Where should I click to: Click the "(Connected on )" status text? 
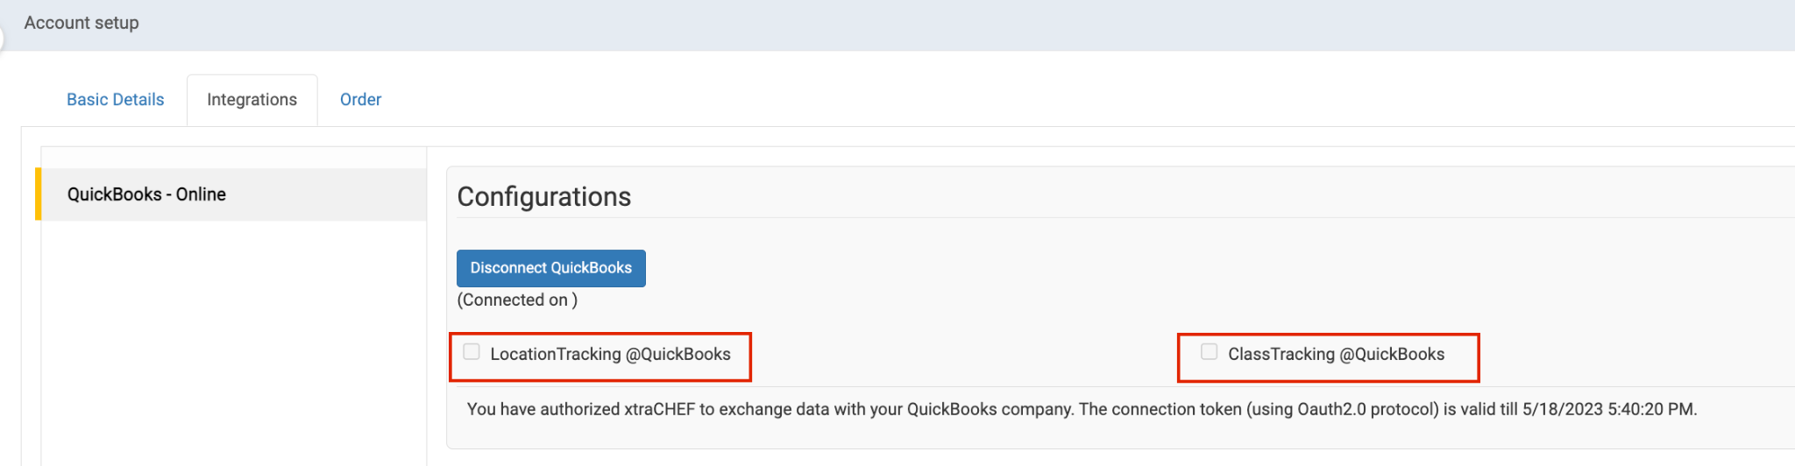point(517,300)
